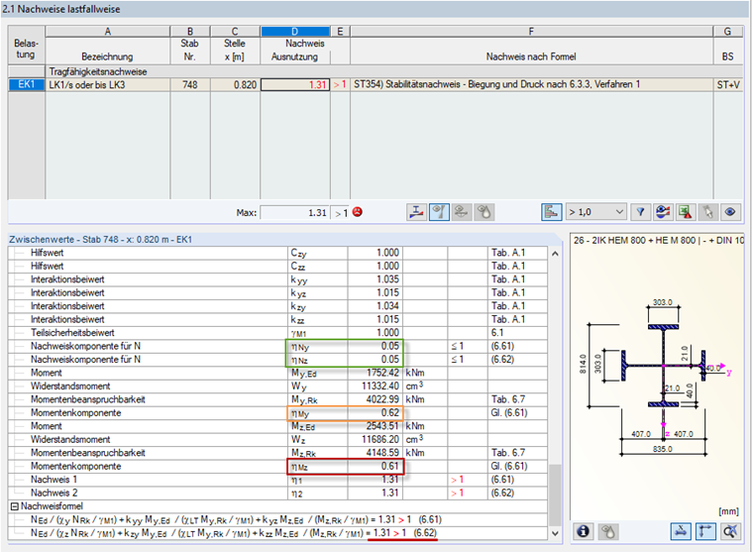Screen dimensions: 753x552
Task: Click the '26 - 2IK HEM 800' cross-section title
Action: 659,240
